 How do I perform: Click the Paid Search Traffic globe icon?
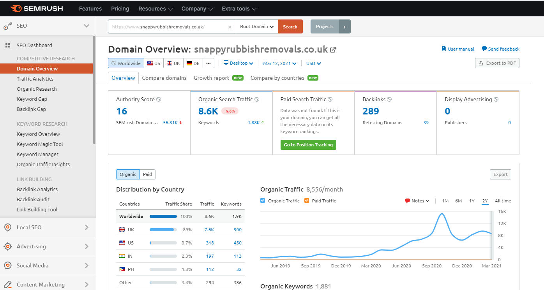[x=330, y=99]
